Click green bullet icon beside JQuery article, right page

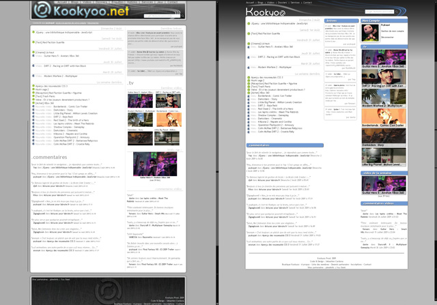[250, 24]
